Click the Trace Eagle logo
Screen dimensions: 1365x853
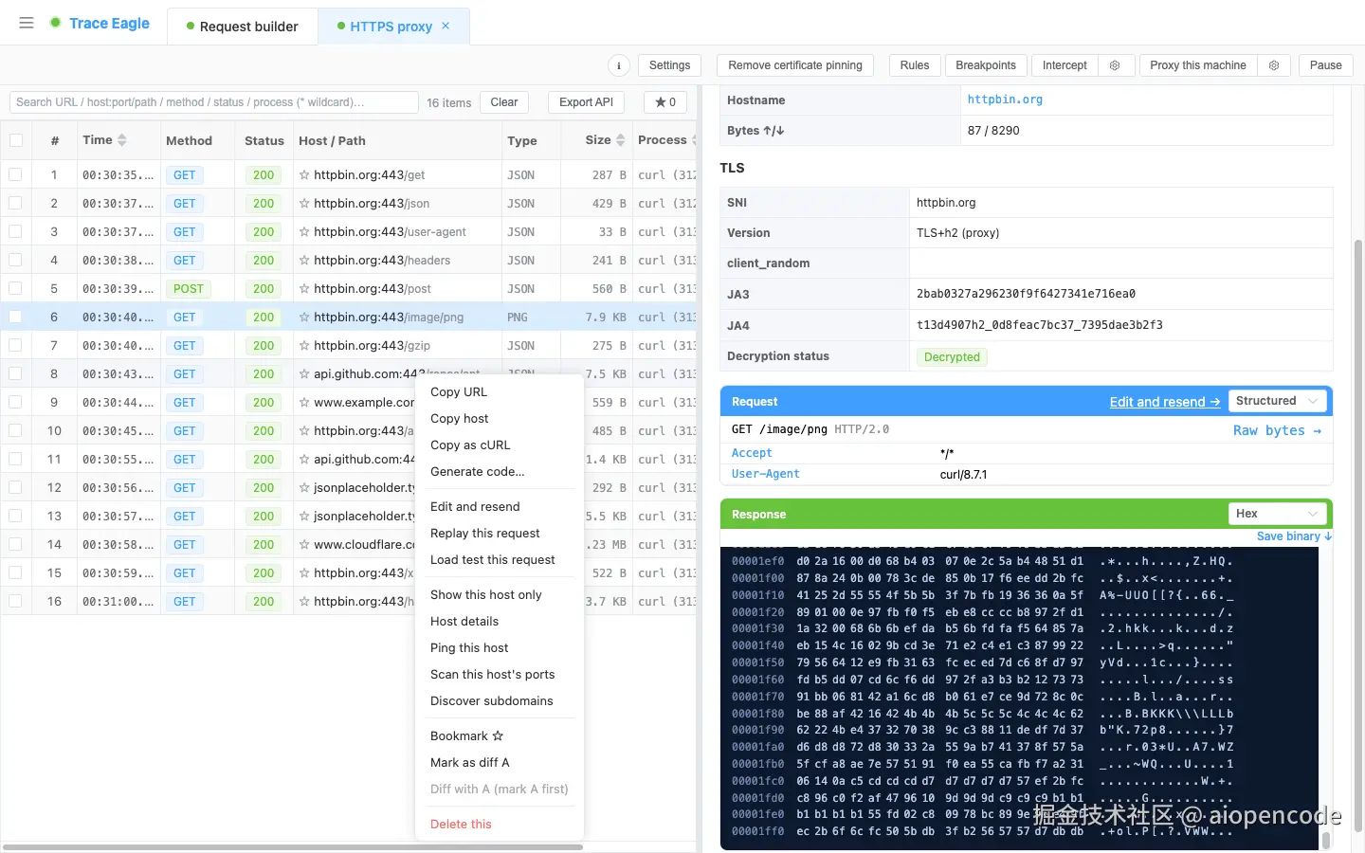point(100,23)
